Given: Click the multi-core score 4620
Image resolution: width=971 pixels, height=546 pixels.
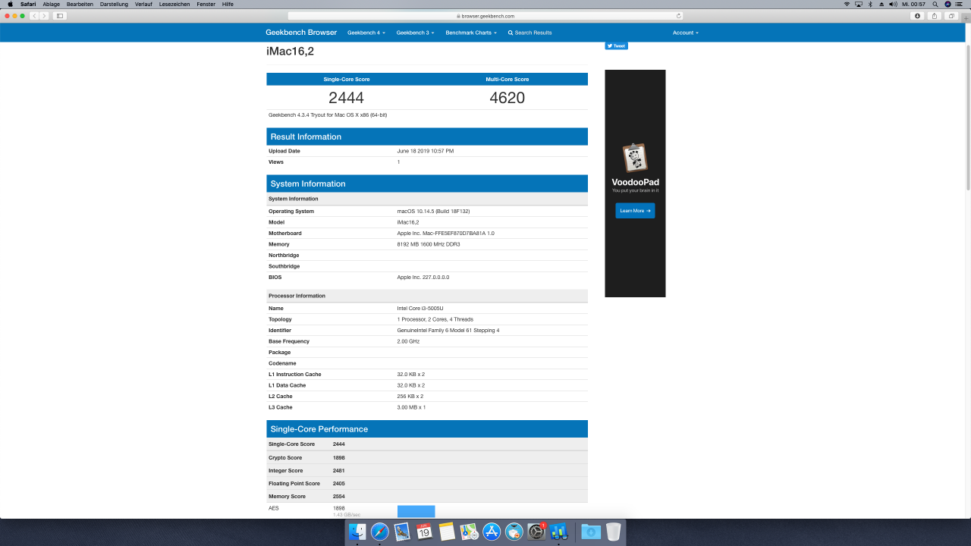Looking at the screenshot, I should (507, 98).
